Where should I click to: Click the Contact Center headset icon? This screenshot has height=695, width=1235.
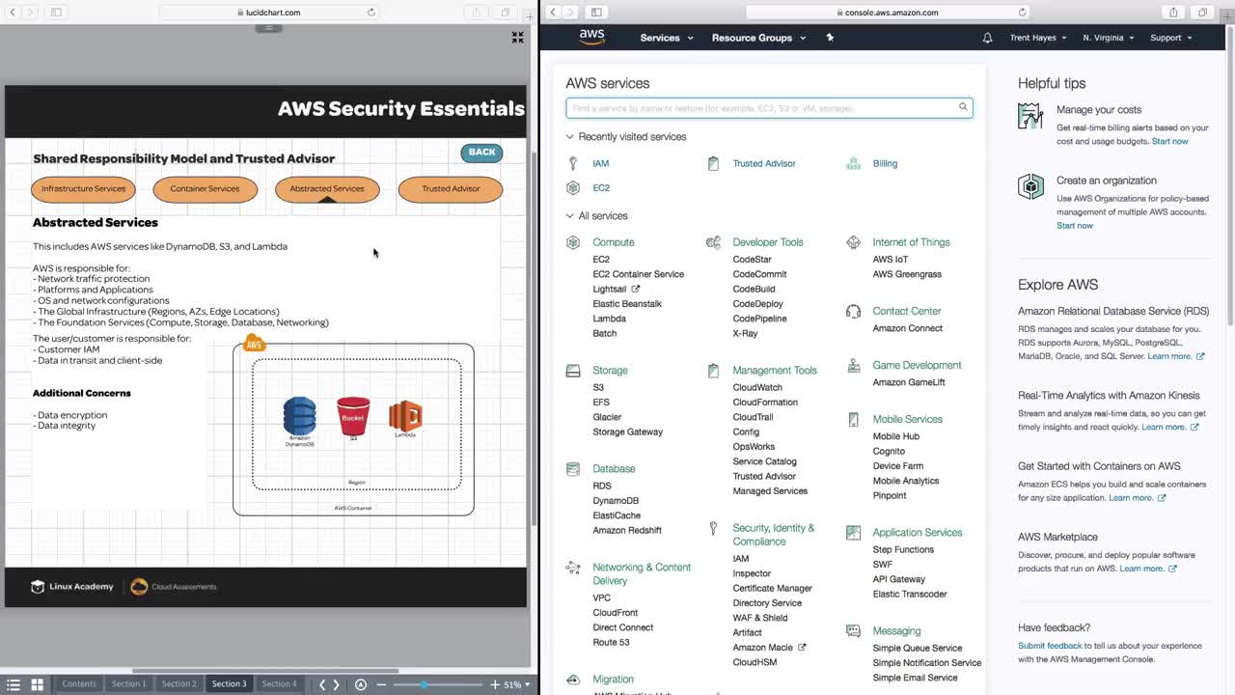tap(853, 311)
